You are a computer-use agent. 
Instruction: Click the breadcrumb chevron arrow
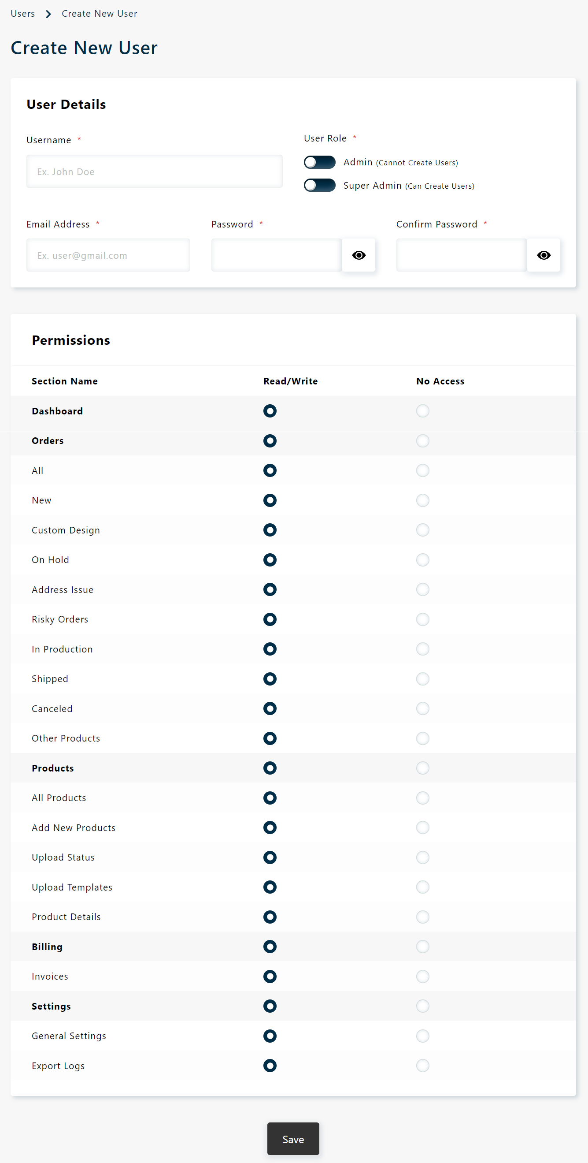click(x=48, y=14)
